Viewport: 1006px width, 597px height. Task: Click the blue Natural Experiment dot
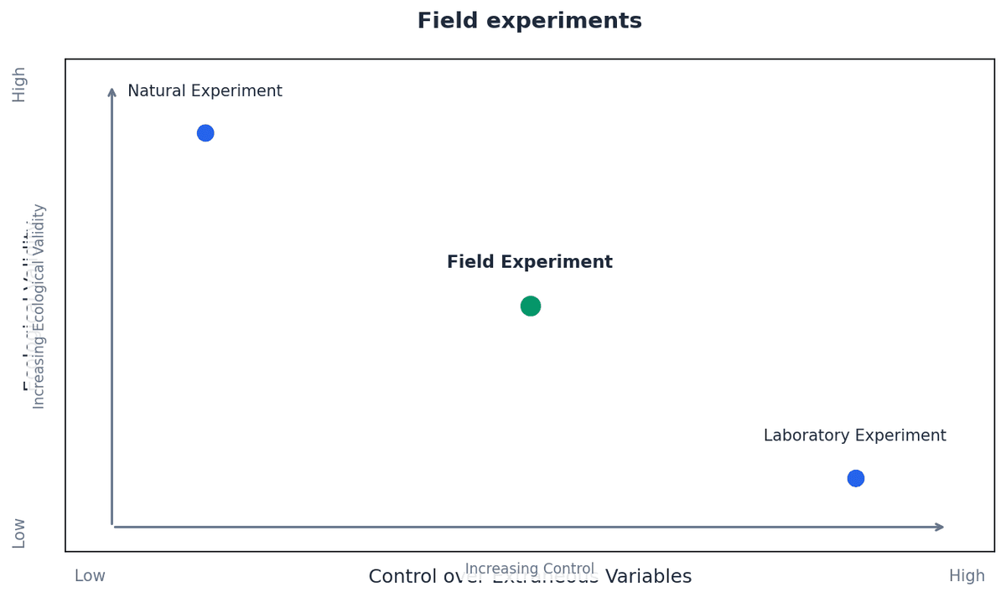205,133
